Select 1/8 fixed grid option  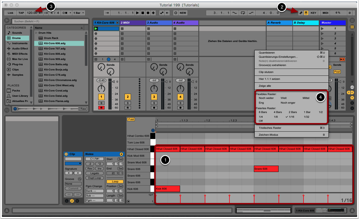pos(276,117)
